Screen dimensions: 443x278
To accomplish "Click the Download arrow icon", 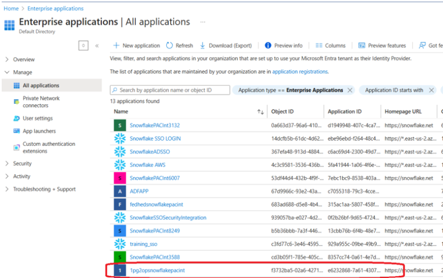I will (x=202, y=46).
